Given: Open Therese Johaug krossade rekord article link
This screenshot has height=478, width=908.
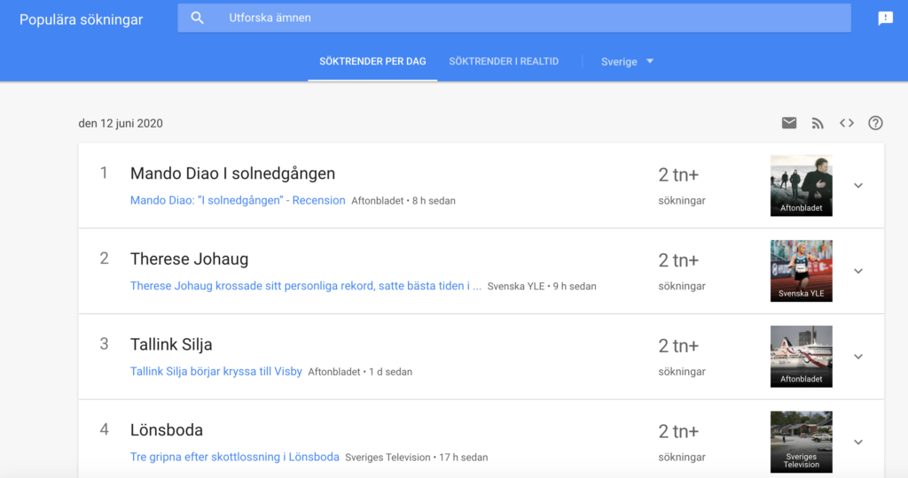Looking at the screenshot, I should [x=306, y=286].
